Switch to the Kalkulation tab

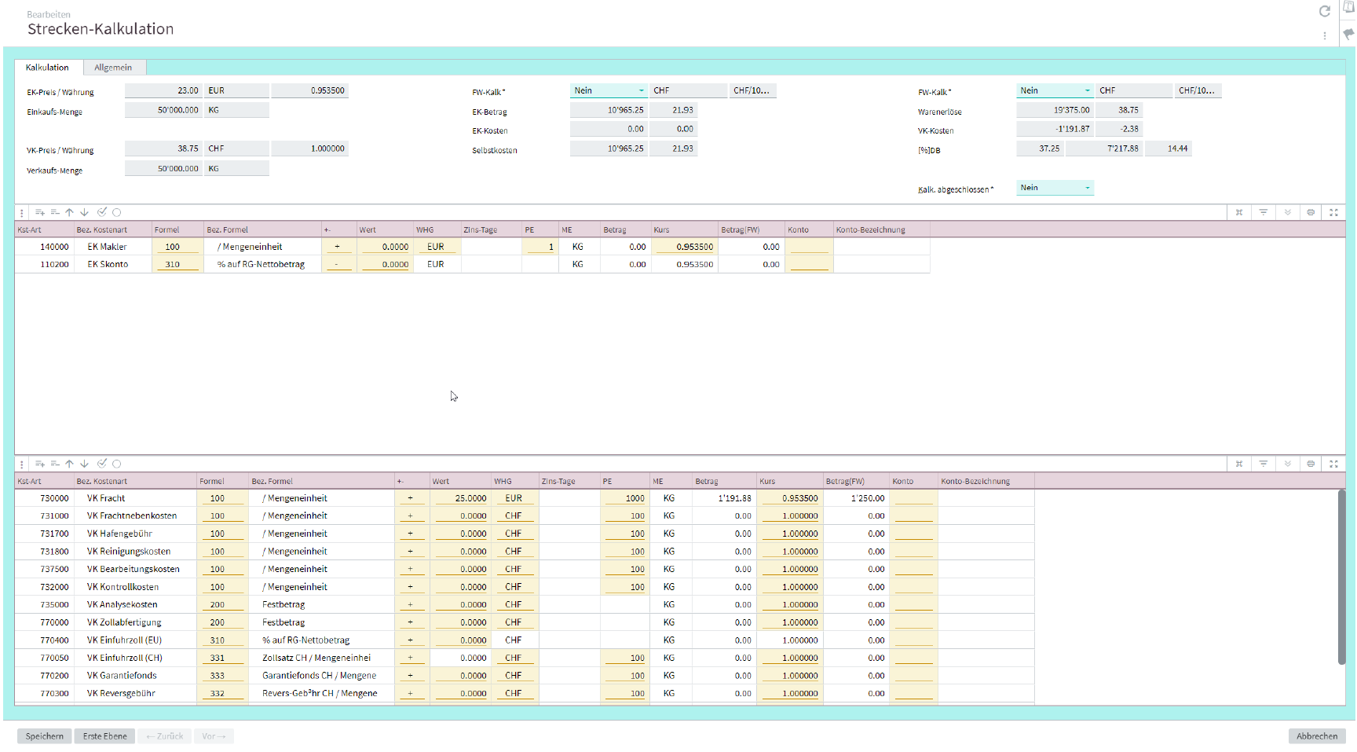(47, 68)
